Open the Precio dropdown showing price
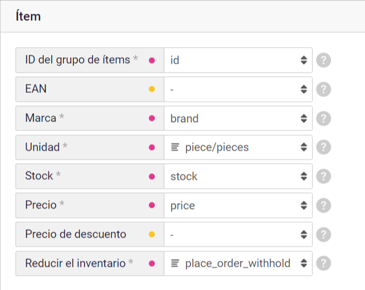This screenshot has width=365, height=290. pyautogui.click(x=238, y=205)
